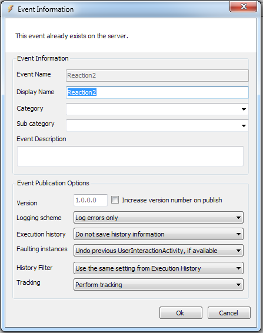Open the Execution history dropdown
The height and width of the screenshot is (333, 263).
pyautogui.click(x=158, y=234)
